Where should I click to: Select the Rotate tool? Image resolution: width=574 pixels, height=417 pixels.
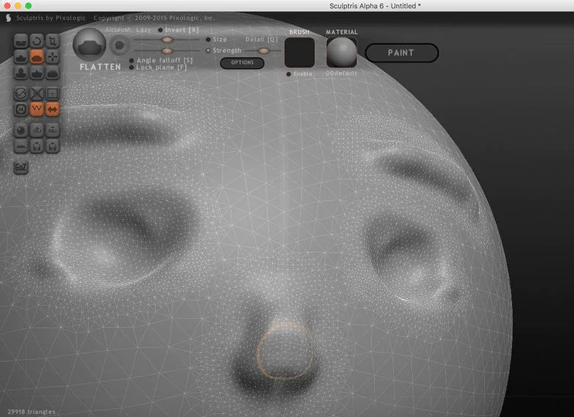coord(37,41)
